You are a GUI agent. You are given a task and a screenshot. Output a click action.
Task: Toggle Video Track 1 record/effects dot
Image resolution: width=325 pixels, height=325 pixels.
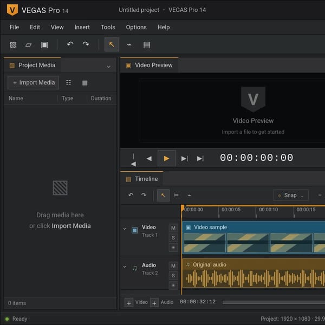tap(173, 248)
